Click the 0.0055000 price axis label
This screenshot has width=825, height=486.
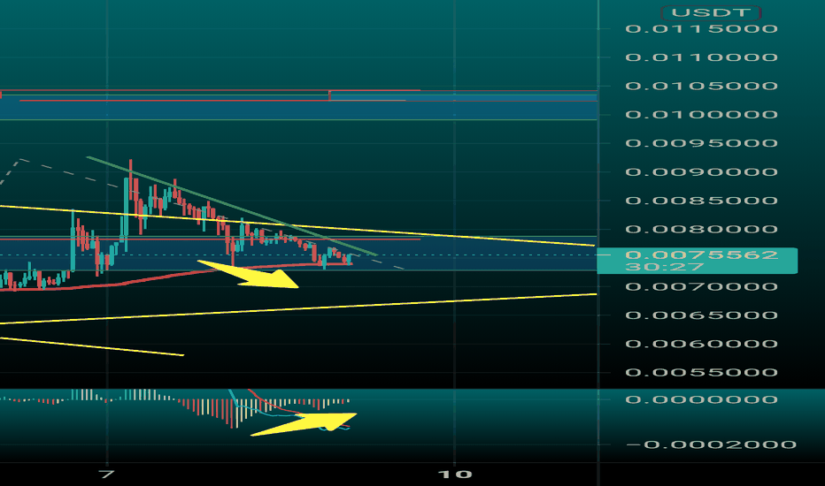tap(701, 373)
